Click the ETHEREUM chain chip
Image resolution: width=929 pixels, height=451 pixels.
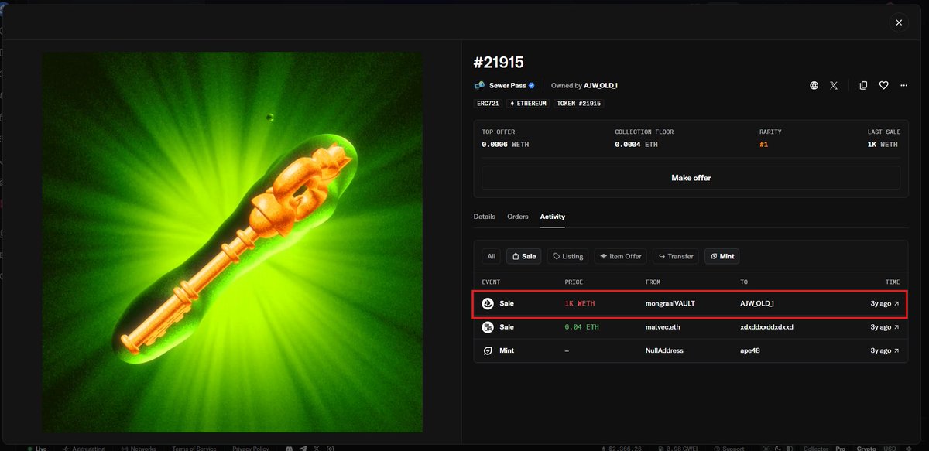coord(527,103)
